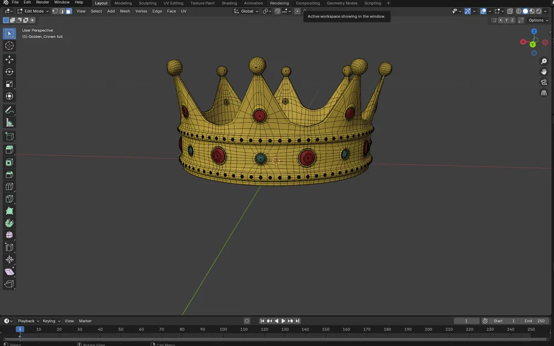Switch viewport to wireframe shading
554x346 pixels.
[x=519, y=11]
